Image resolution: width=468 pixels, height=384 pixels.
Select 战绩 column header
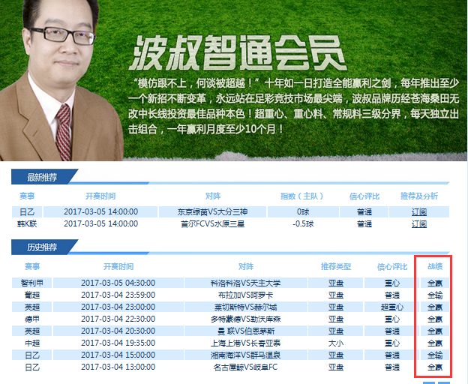point(435,266)
